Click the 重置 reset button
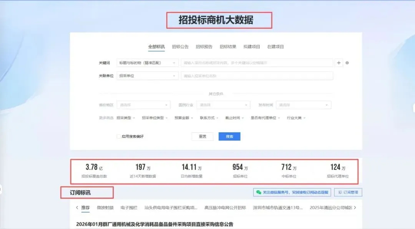The image size is (415, 229). click(203, 136)
